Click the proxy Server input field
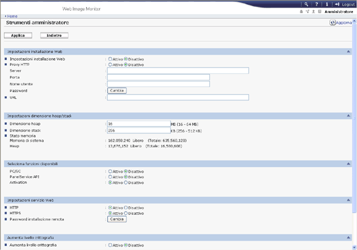 click(178, 71)
